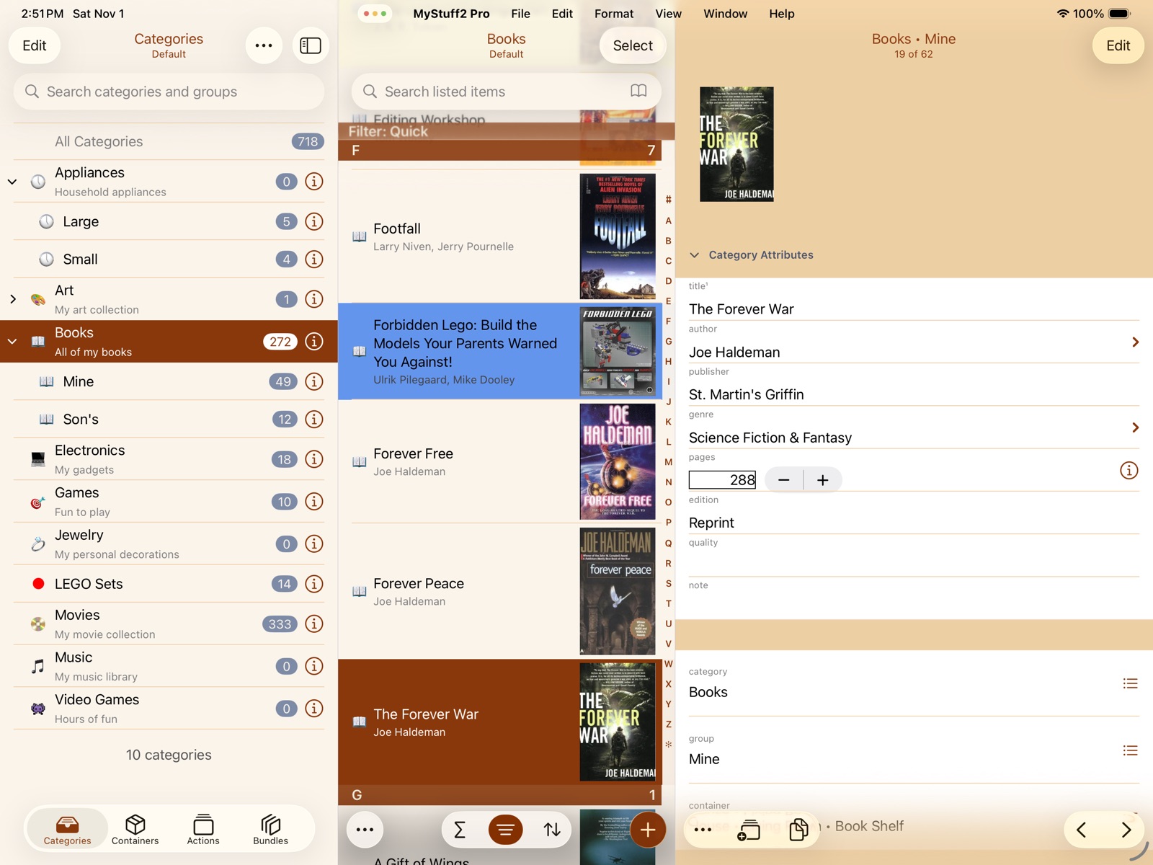Viewport: 1153px width, 865px height.
Task: Select the Forbidden Lego book row
Action: (499, 351)
